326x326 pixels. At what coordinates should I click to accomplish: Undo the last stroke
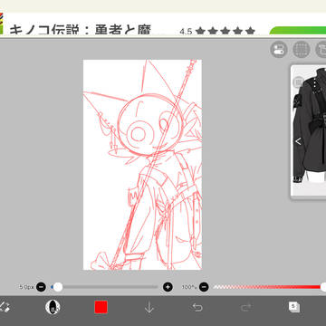pyautogui.click(x=197, y=307)
